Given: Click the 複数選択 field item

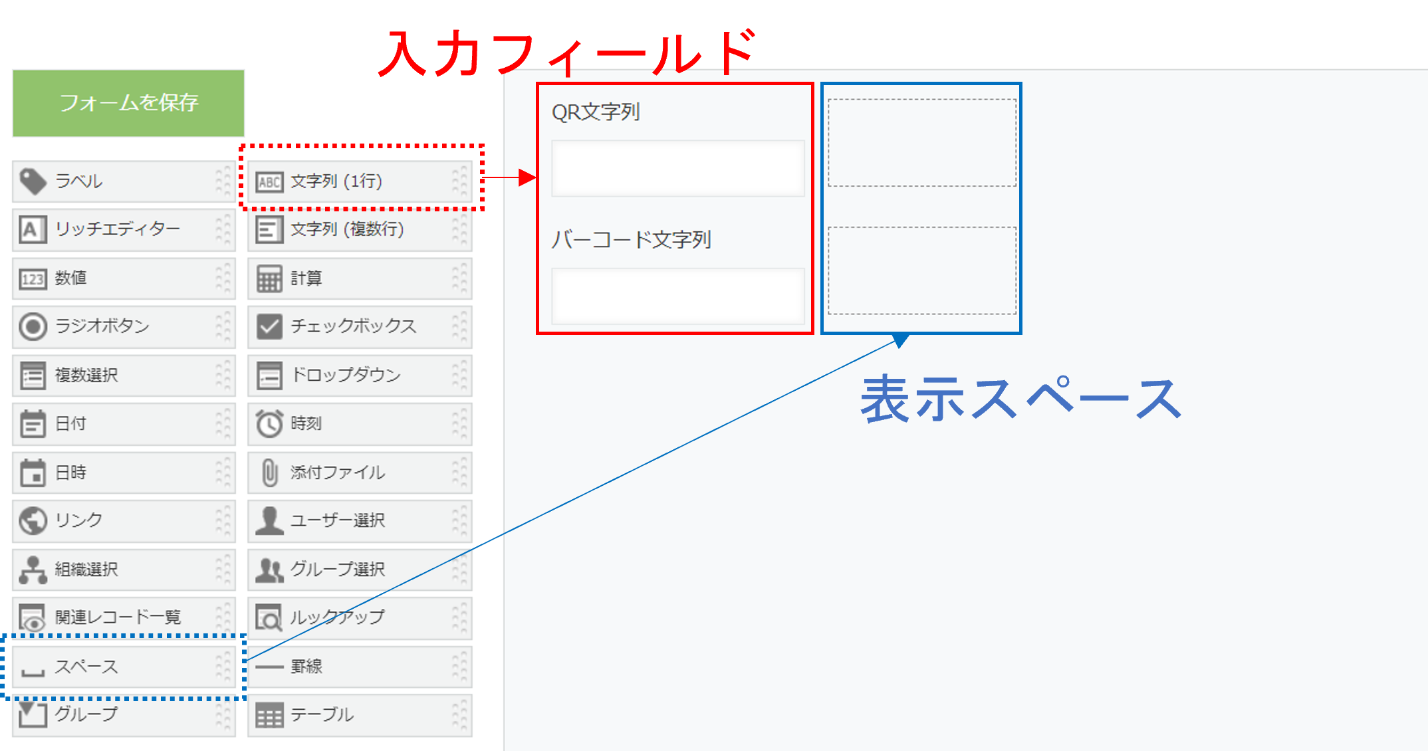Looking at the screenshot, I should coord(123,375).
